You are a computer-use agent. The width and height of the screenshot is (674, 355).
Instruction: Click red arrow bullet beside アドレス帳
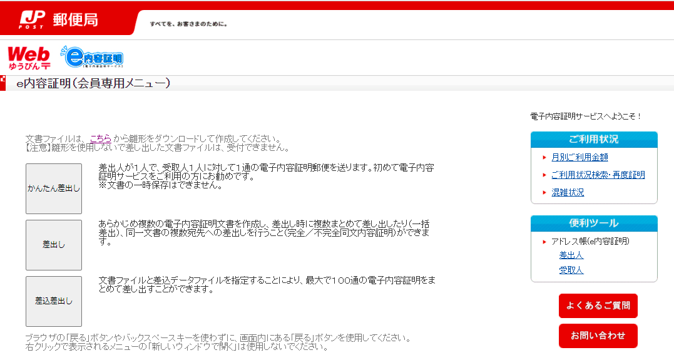(x=544, y=242)
